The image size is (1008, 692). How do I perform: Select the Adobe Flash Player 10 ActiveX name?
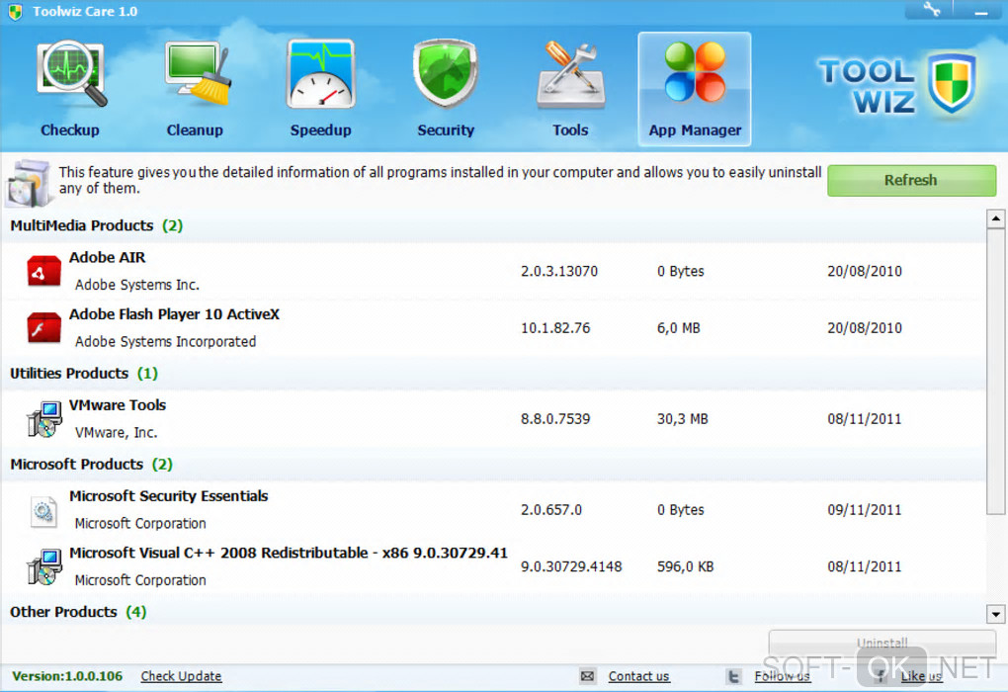(174, 314)
